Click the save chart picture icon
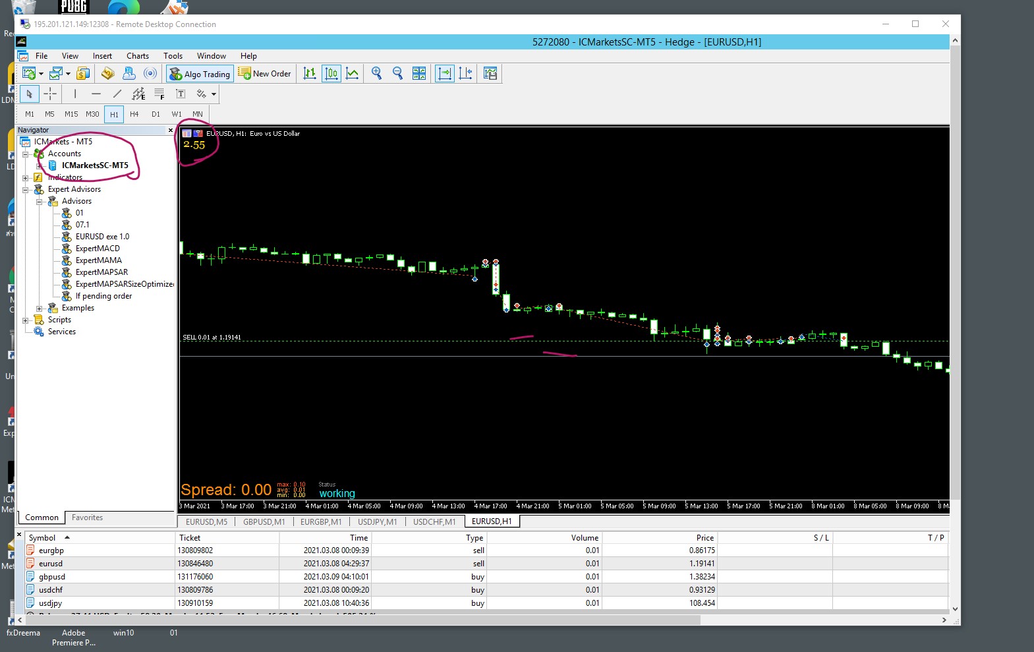 (490, 73)
